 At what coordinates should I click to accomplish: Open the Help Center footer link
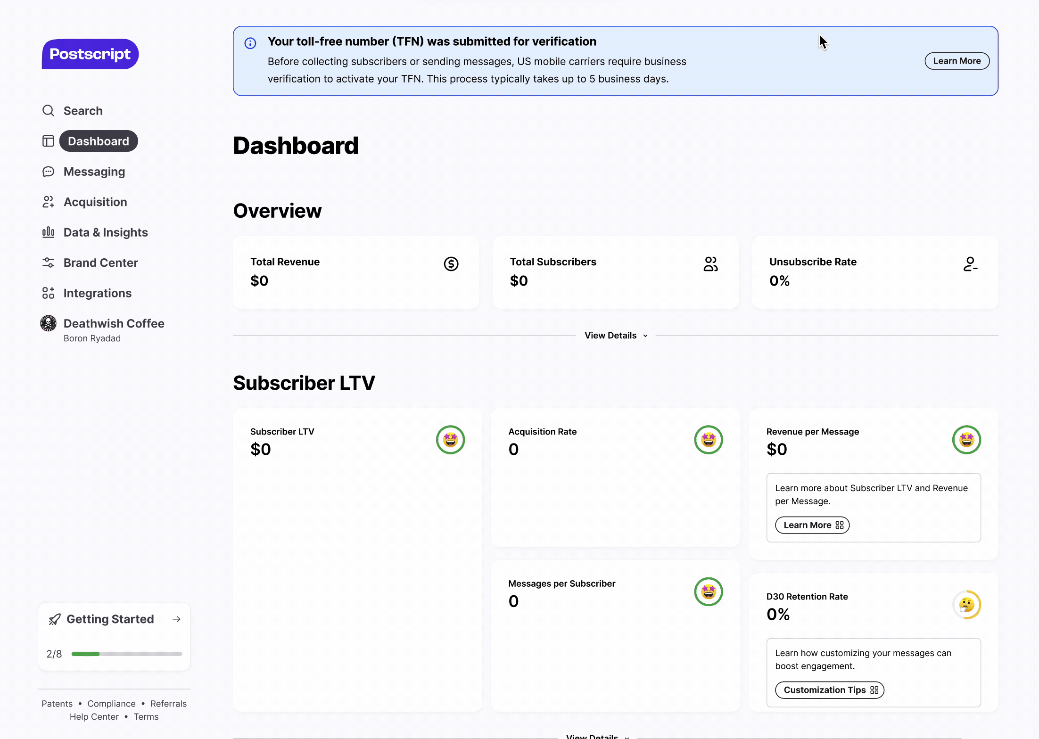coord(94,717)
